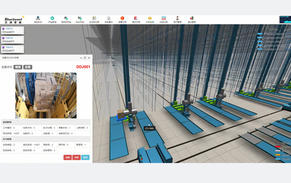The height and width of the screenshot is (183, 291).
Task: Maximize the DDJ001 device detail dialog
Action: point(85,58)
